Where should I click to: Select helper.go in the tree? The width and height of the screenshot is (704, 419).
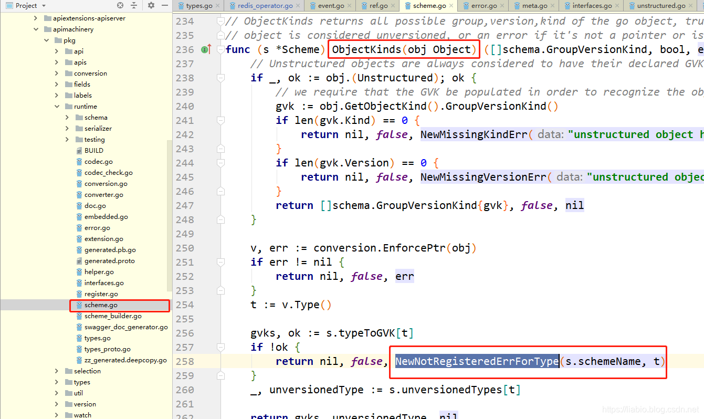coord(99,272)
